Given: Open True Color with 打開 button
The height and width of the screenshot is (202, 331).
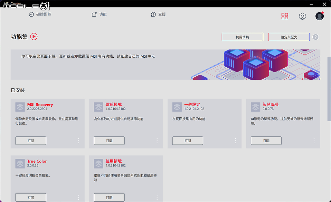Looking at the screenshot, I should [x=31, y=198].
